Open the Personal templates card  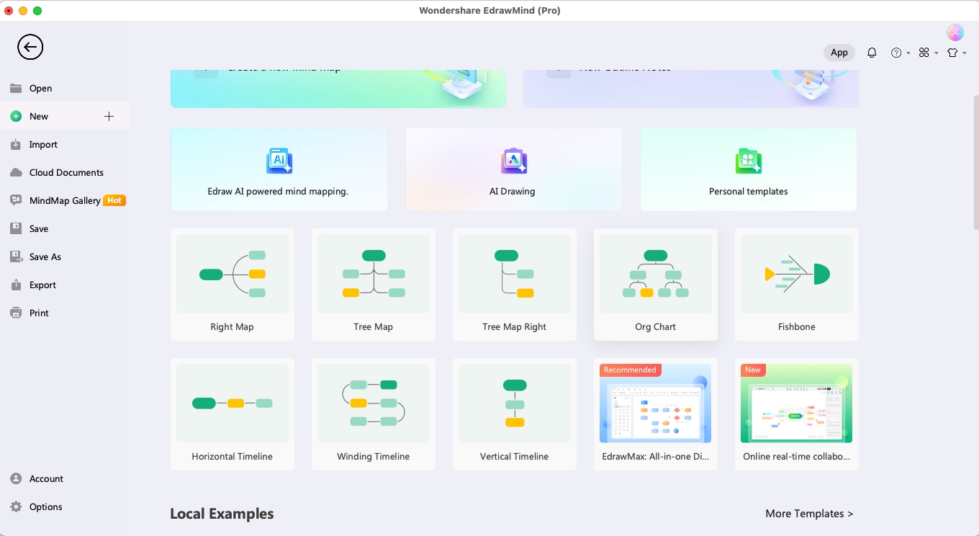point(749,169)
